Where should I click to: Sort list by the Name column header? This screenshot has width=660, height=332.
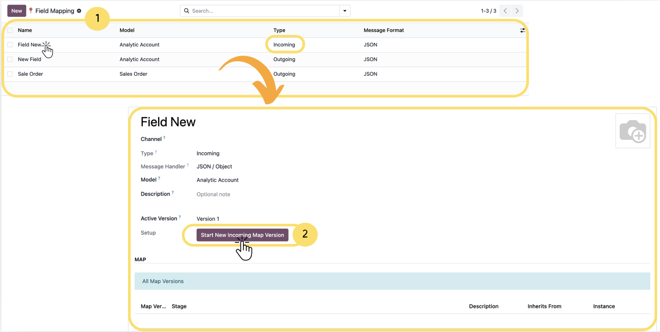coord(25,30)
